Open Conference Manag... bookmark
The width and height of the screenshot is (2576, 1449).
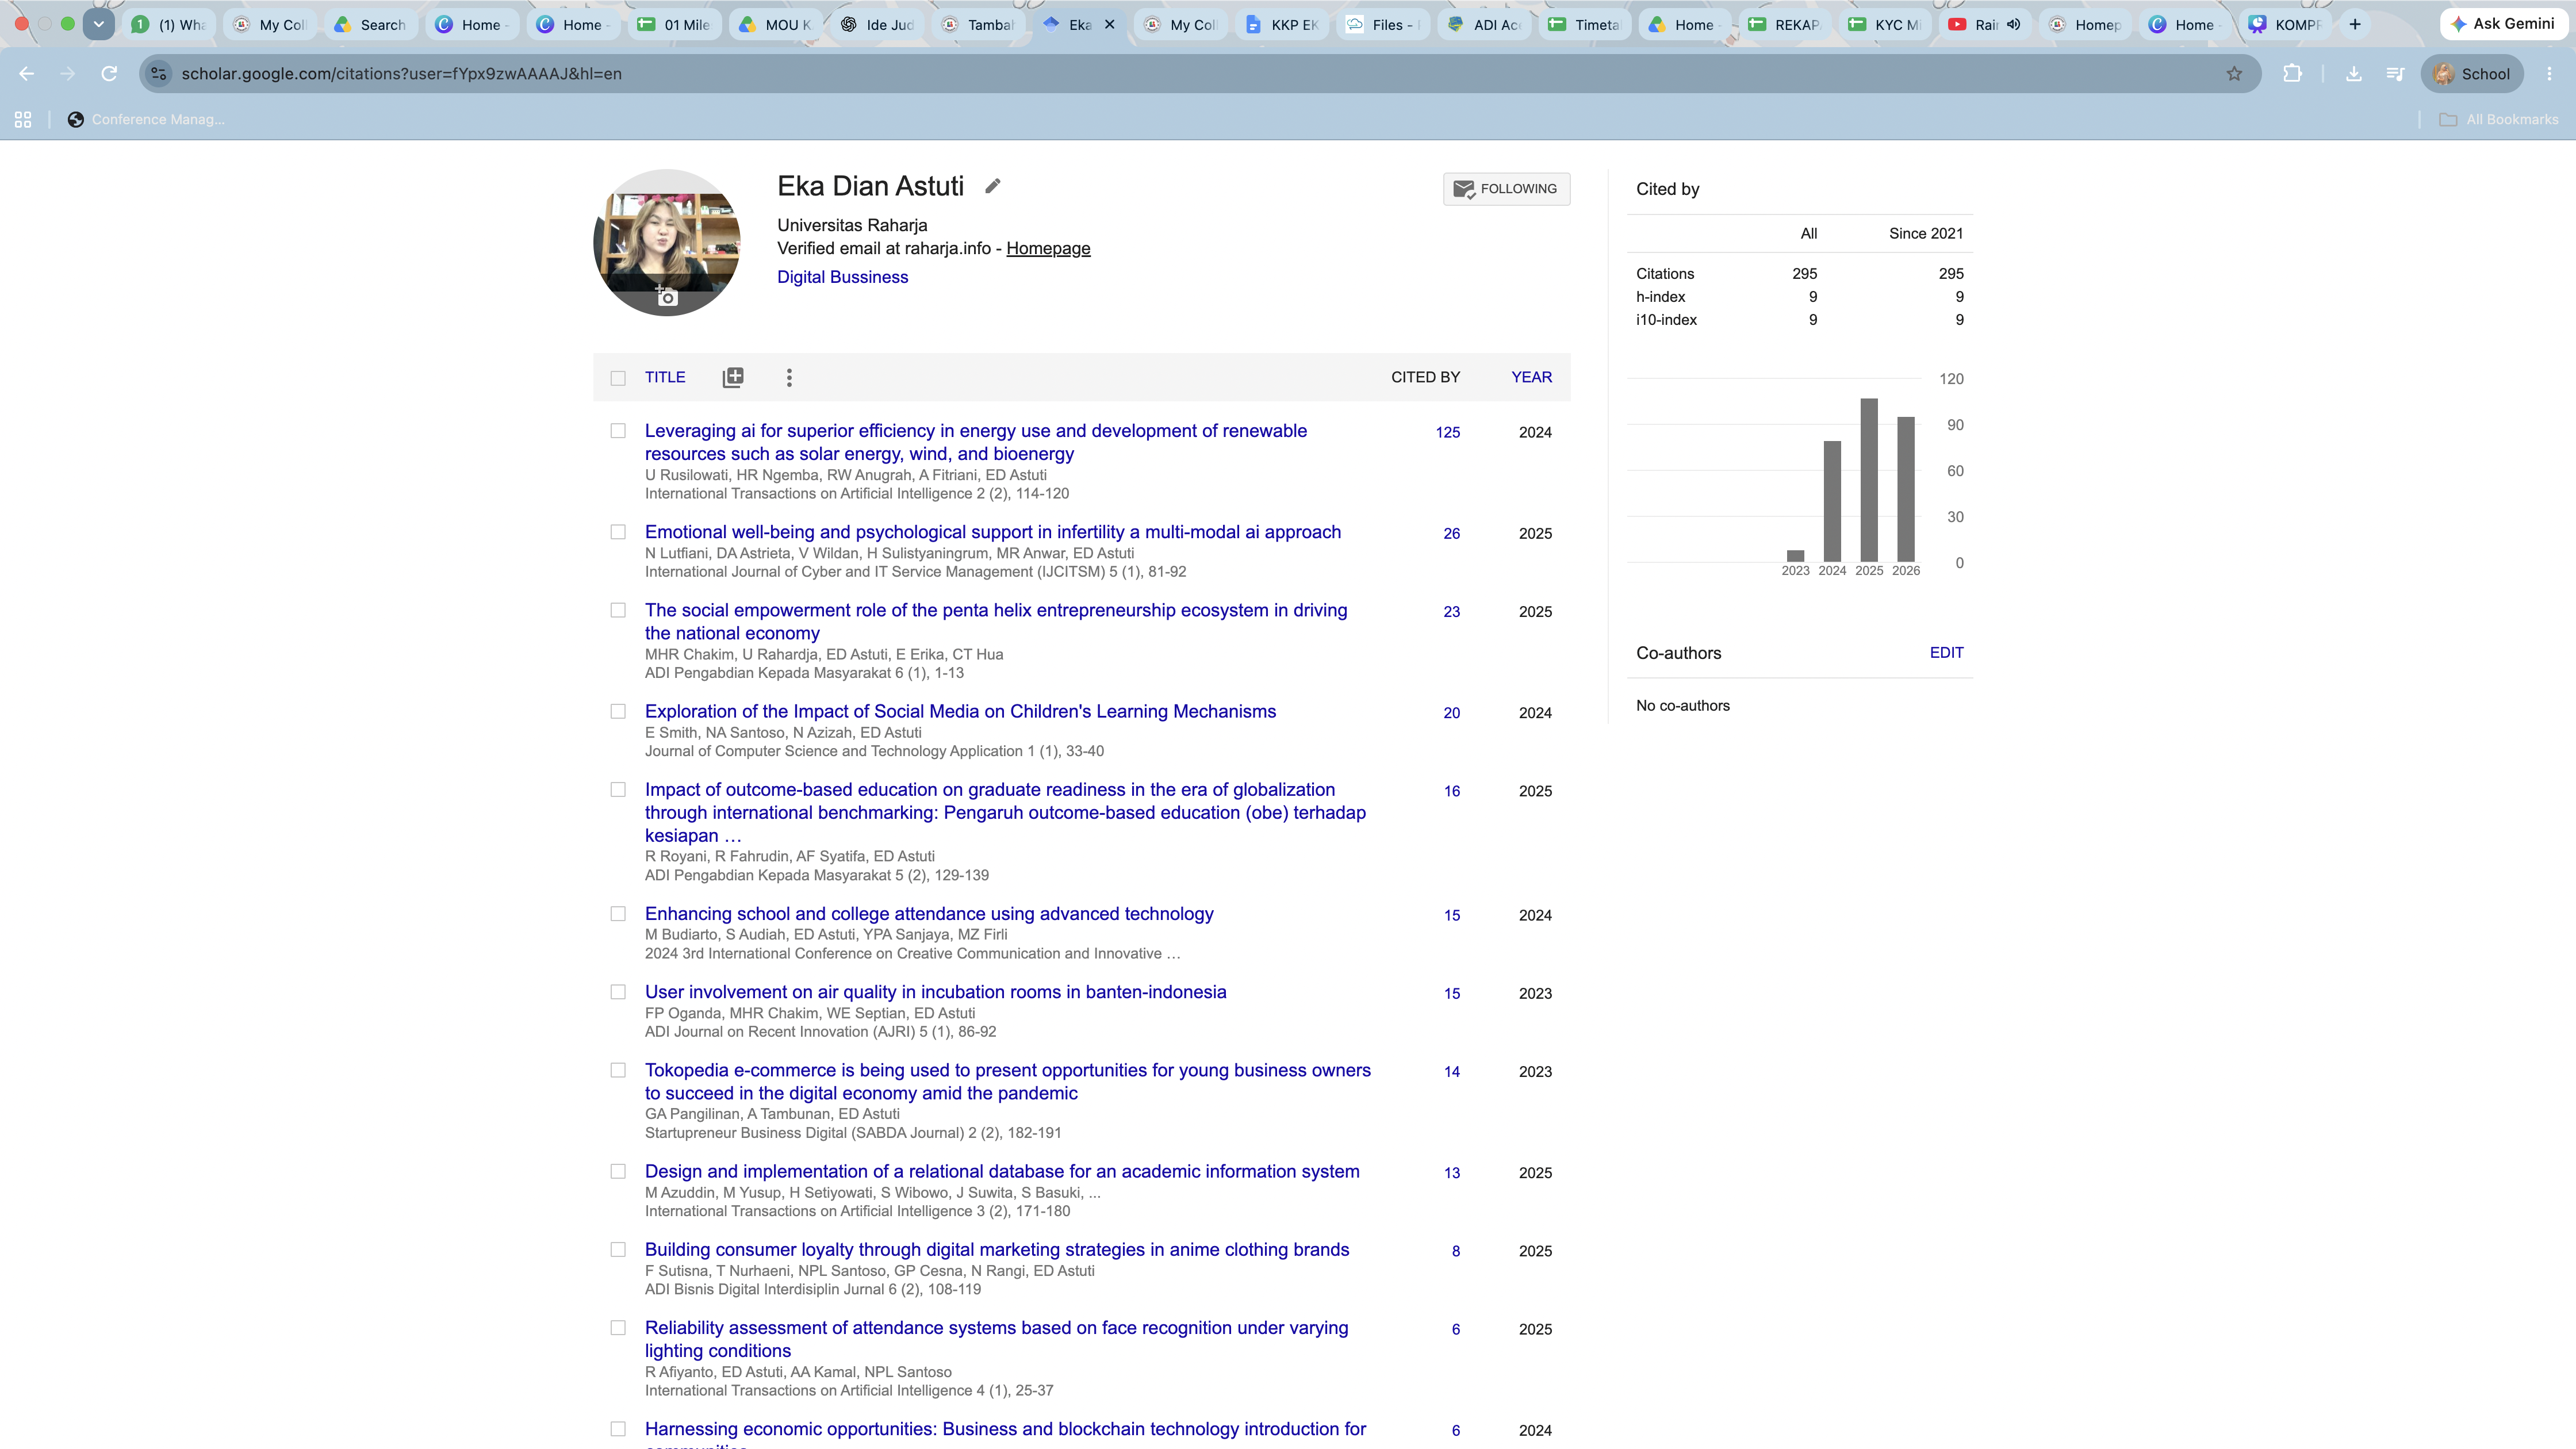click(x=146, y=120)
